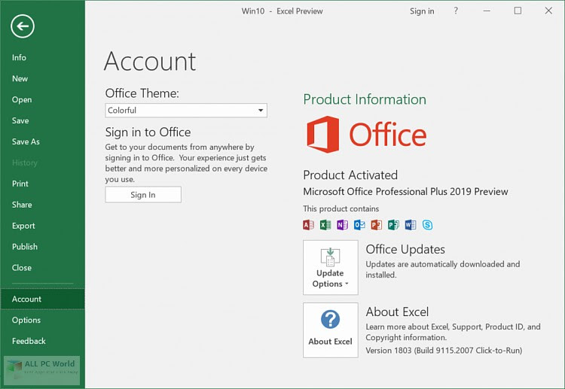Open the Office Theme dropdown
This screenshot has width=565, height=389.
click(186, 110)
